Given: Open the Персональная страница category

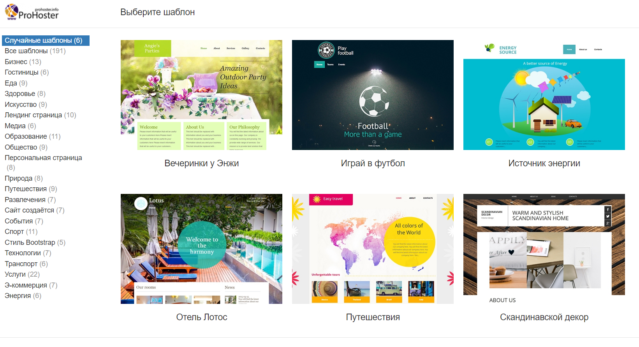Looking at the screenshot, I should tap(43, 162).
